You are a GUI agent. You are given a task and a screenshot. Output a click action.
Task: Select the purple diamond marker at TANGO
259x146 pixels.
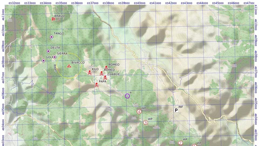(x=51, y=37)
